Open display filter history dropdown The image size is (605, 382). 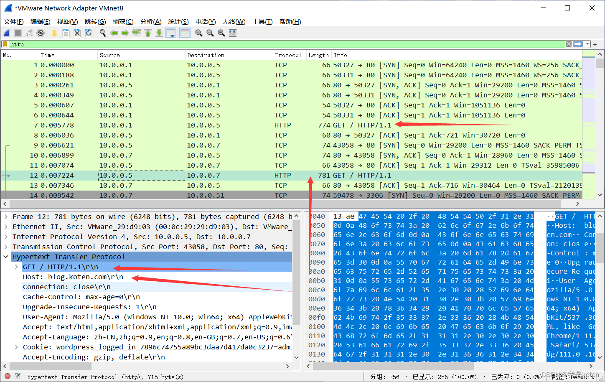[x=588, y=44]
